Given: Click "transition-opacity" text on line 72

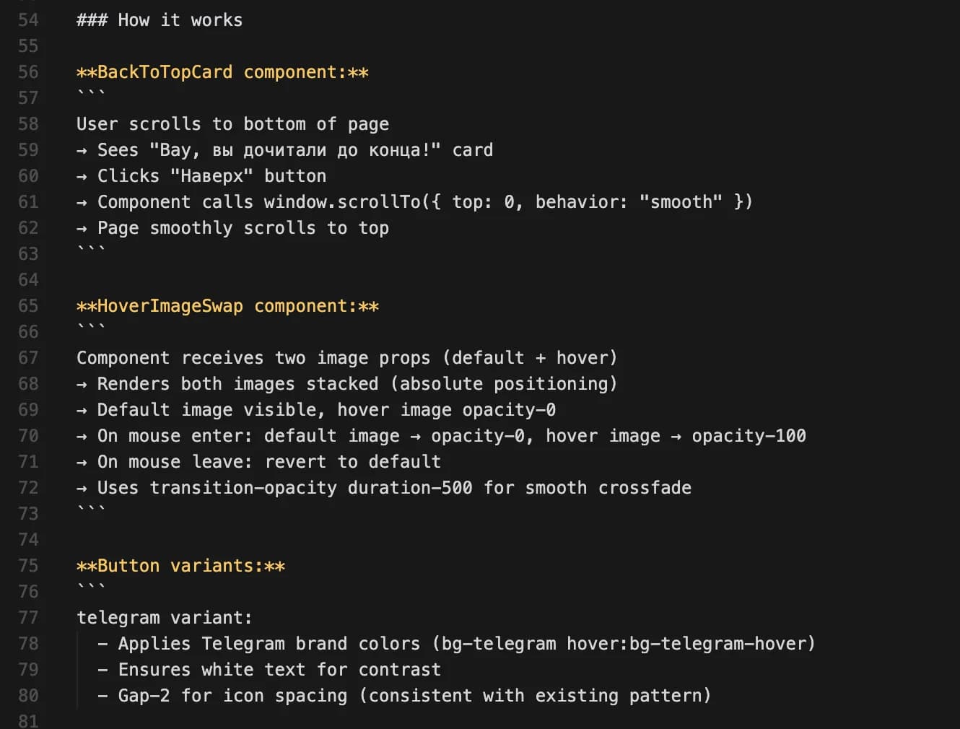Looking at the screenshot, I should pyautogui.click(x=243, y=488).
